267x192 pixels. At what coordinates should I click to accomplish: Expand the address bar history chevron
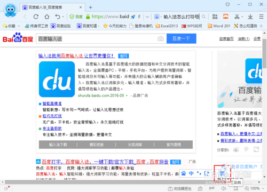click(x=147, y=17)
